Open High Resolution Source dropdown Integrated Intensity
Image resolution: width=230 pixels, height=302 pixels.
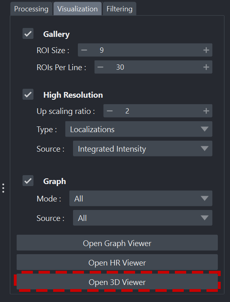pyautogui.click(x=143, y=149)
